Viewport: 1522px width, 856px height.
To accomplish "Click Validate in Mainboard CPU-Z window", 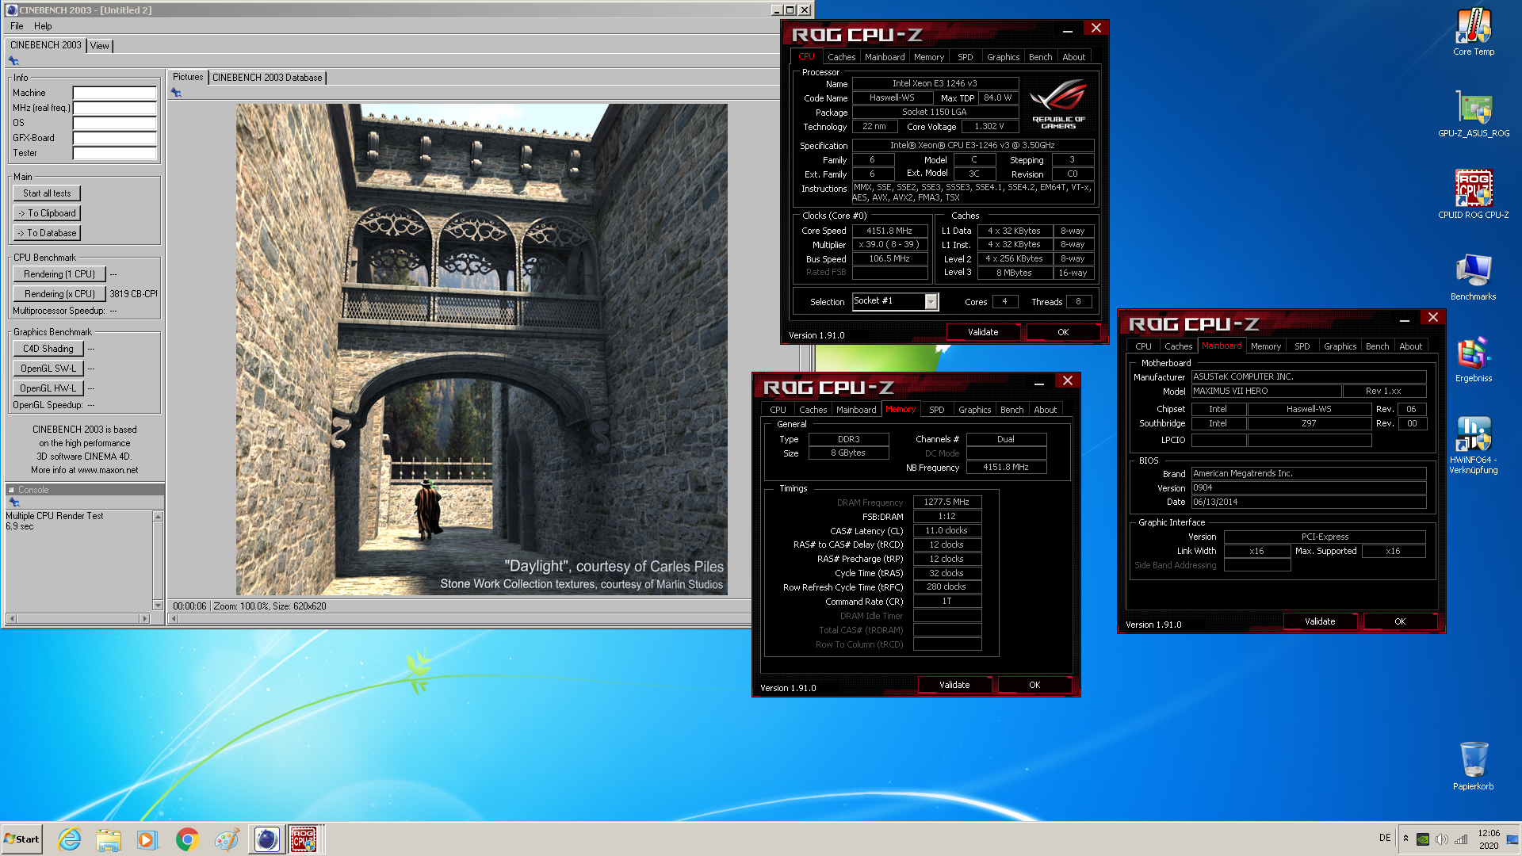I will 1320,622.
